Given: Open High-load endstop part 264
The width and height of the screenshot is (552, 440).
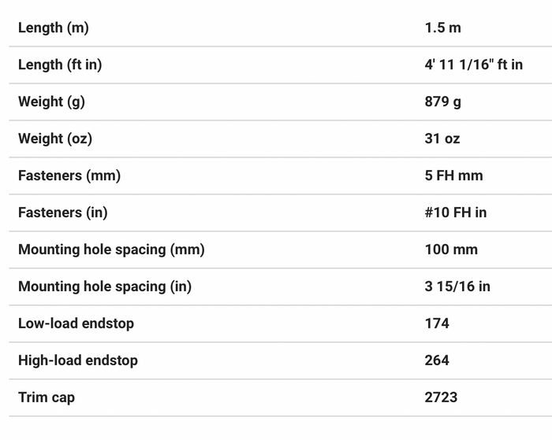Looking at the screenshot, I should [437, 361].
